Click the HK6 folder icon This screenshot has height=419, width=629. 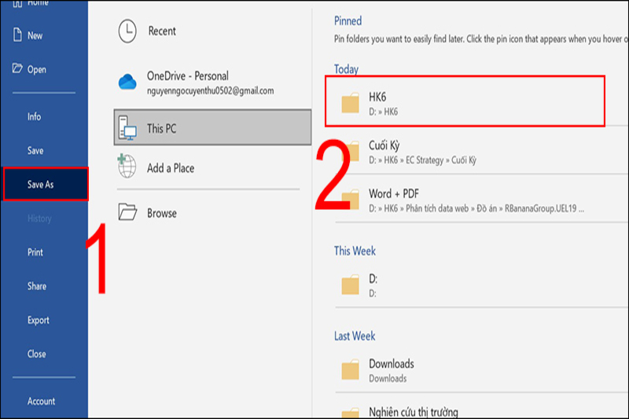pos(350,104)
